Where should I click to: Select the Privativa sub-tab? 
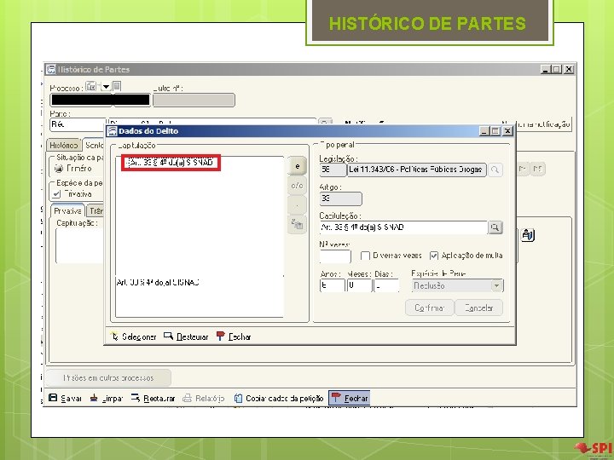point(67,211)
